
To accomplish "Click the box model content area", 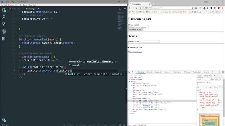I will [x=210, y=123].
